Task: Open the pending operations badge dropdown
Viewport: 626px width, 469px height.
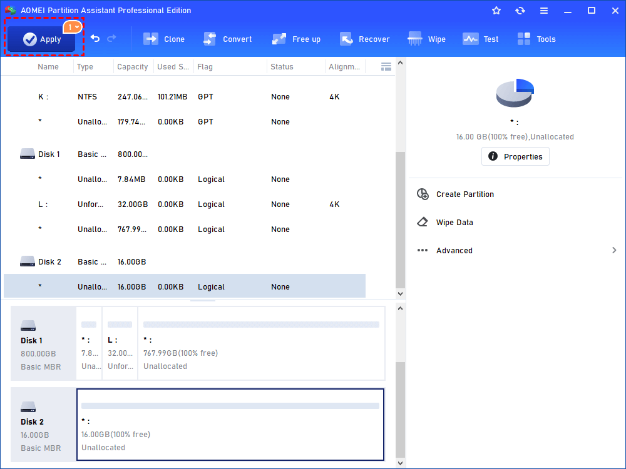Action: 73,27
